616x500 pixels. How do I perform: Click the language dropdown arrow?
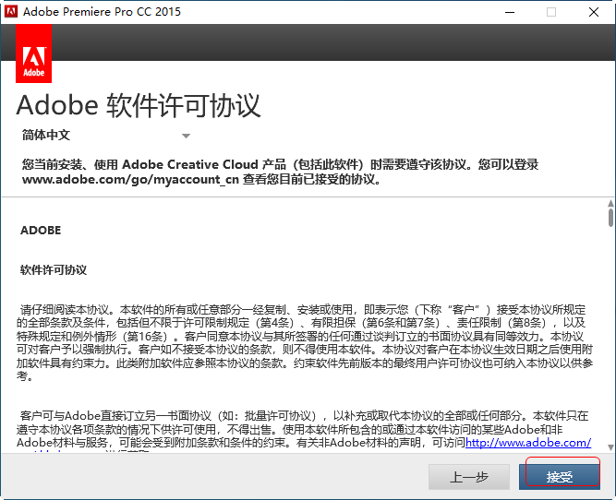pos(186,136)
